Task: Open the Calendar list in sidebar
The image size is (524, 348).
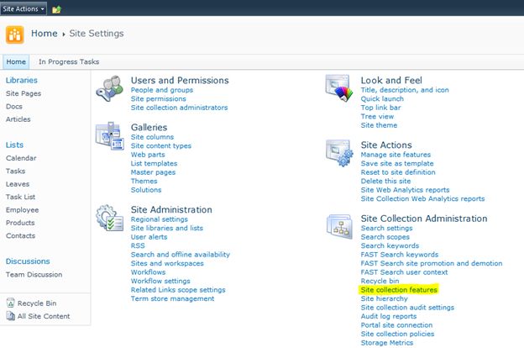Action: (x=21, y=158)
